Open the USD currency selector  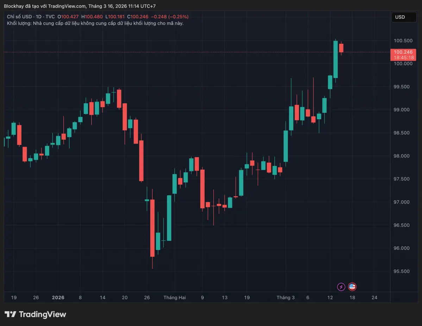coord(403,17)
